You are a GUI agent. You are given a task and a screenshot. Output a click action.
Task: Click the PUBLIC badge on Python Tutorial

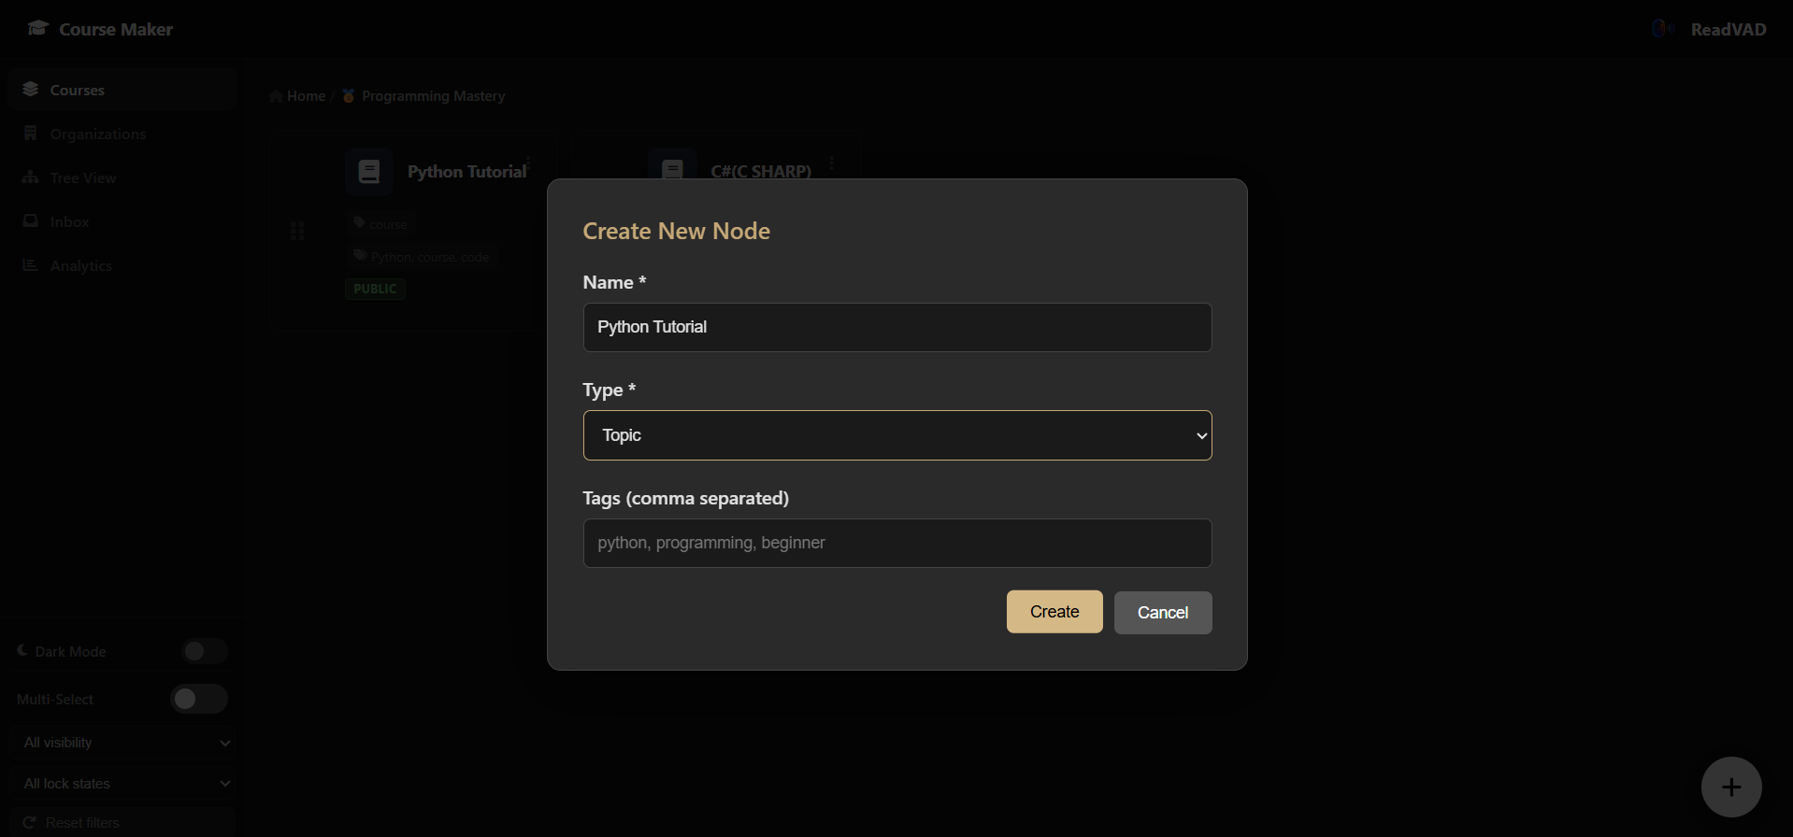[375, 289]
